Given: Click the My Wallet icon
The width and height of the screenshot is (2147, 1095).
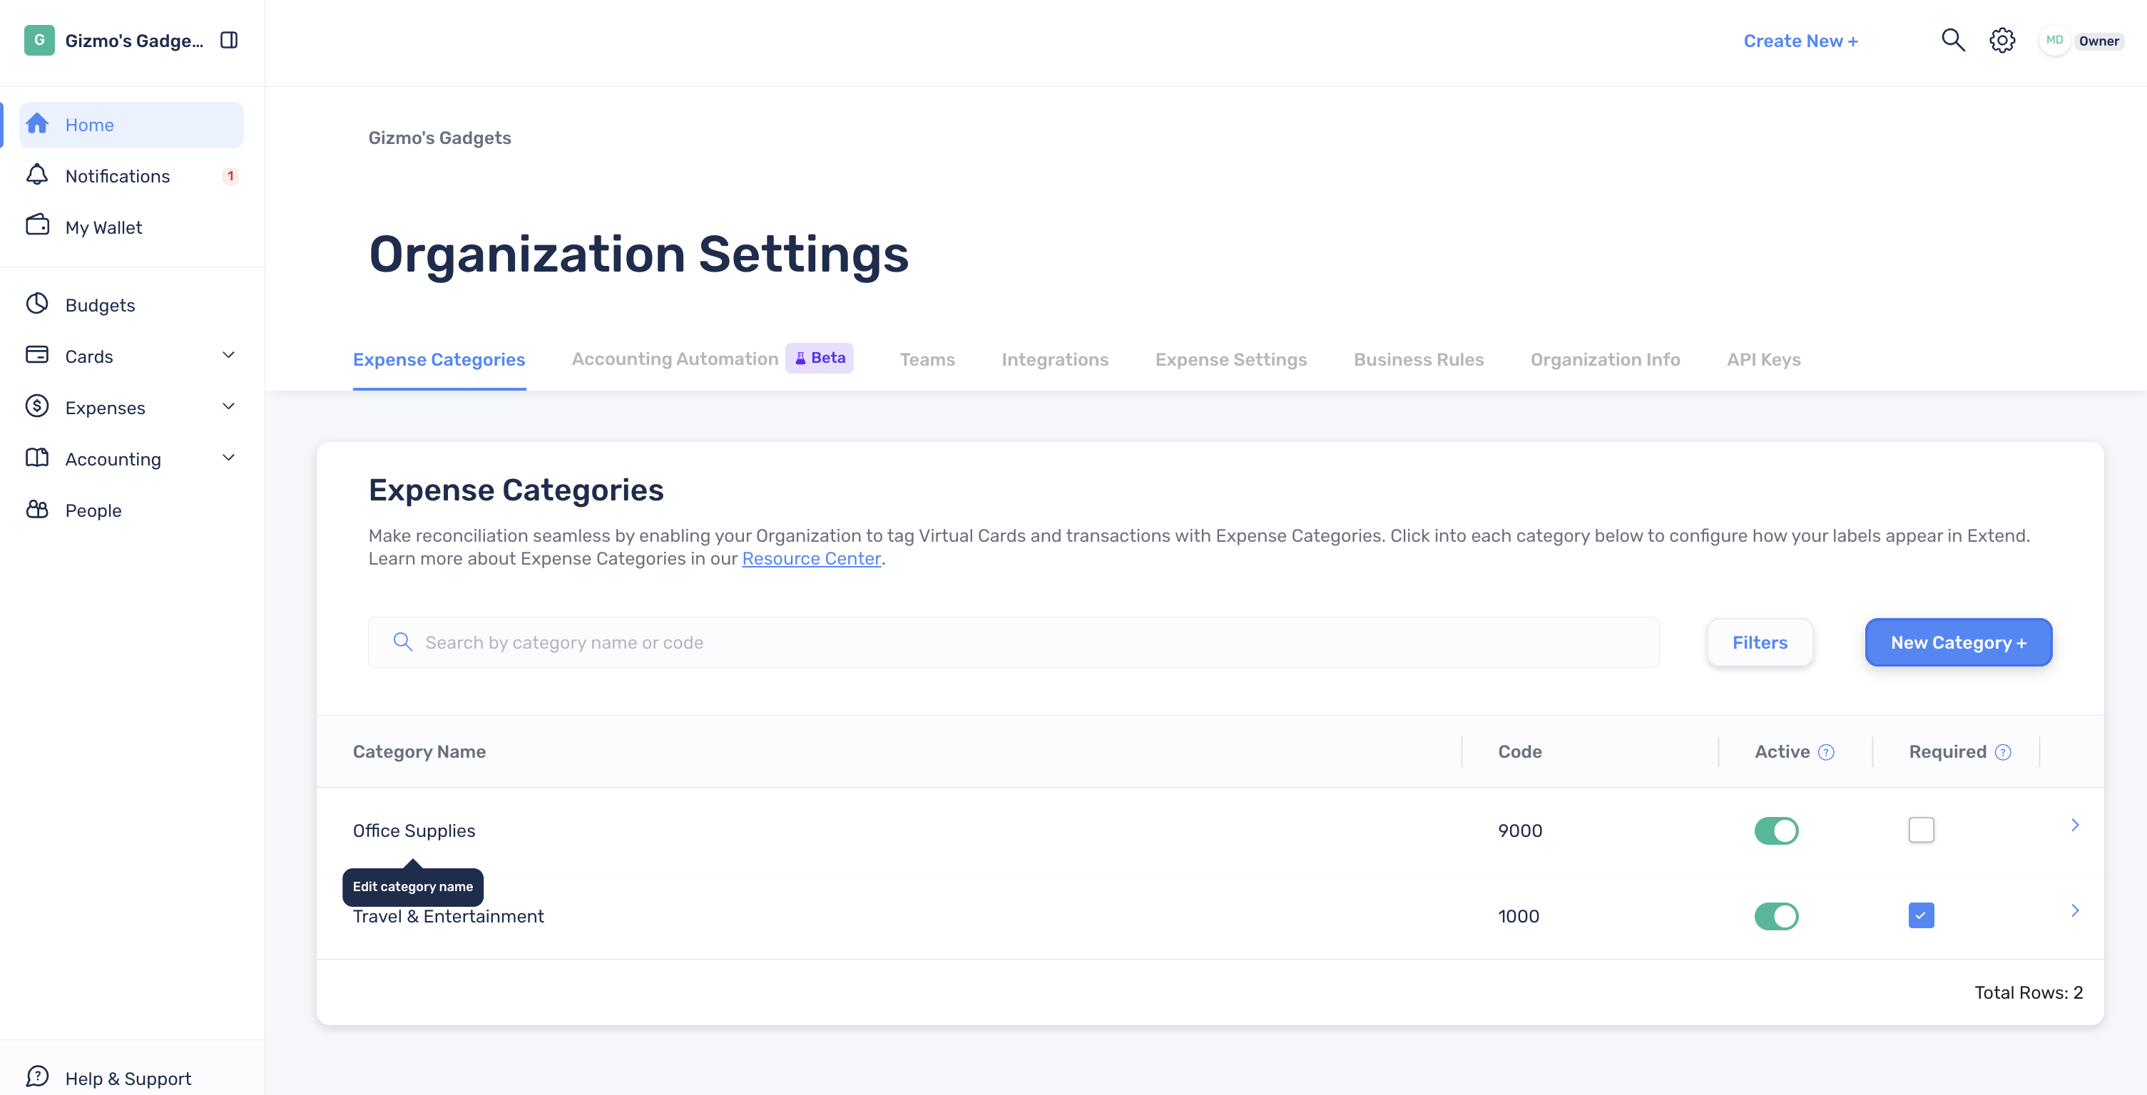Looking at the screenshot, I should 36,226.
